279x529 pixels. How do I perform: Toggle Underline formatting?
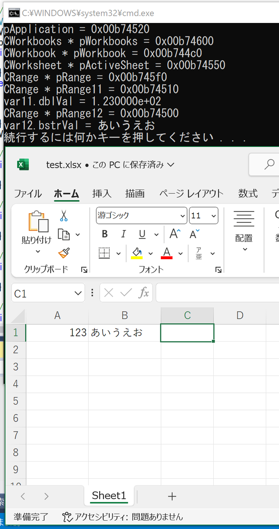pyautogui.click(x=142, y=234)
